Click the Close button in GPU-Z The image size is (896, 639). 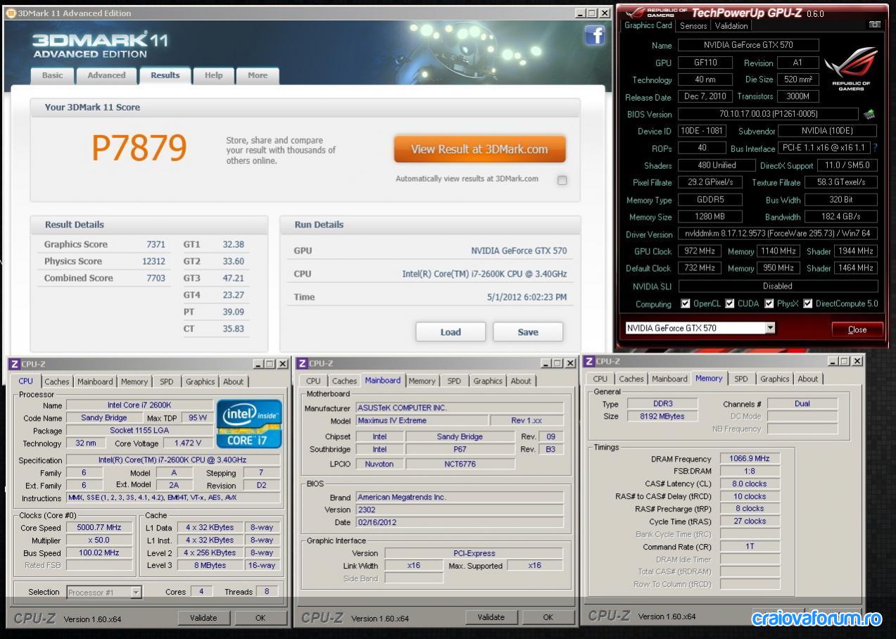(x=857, y=329)
